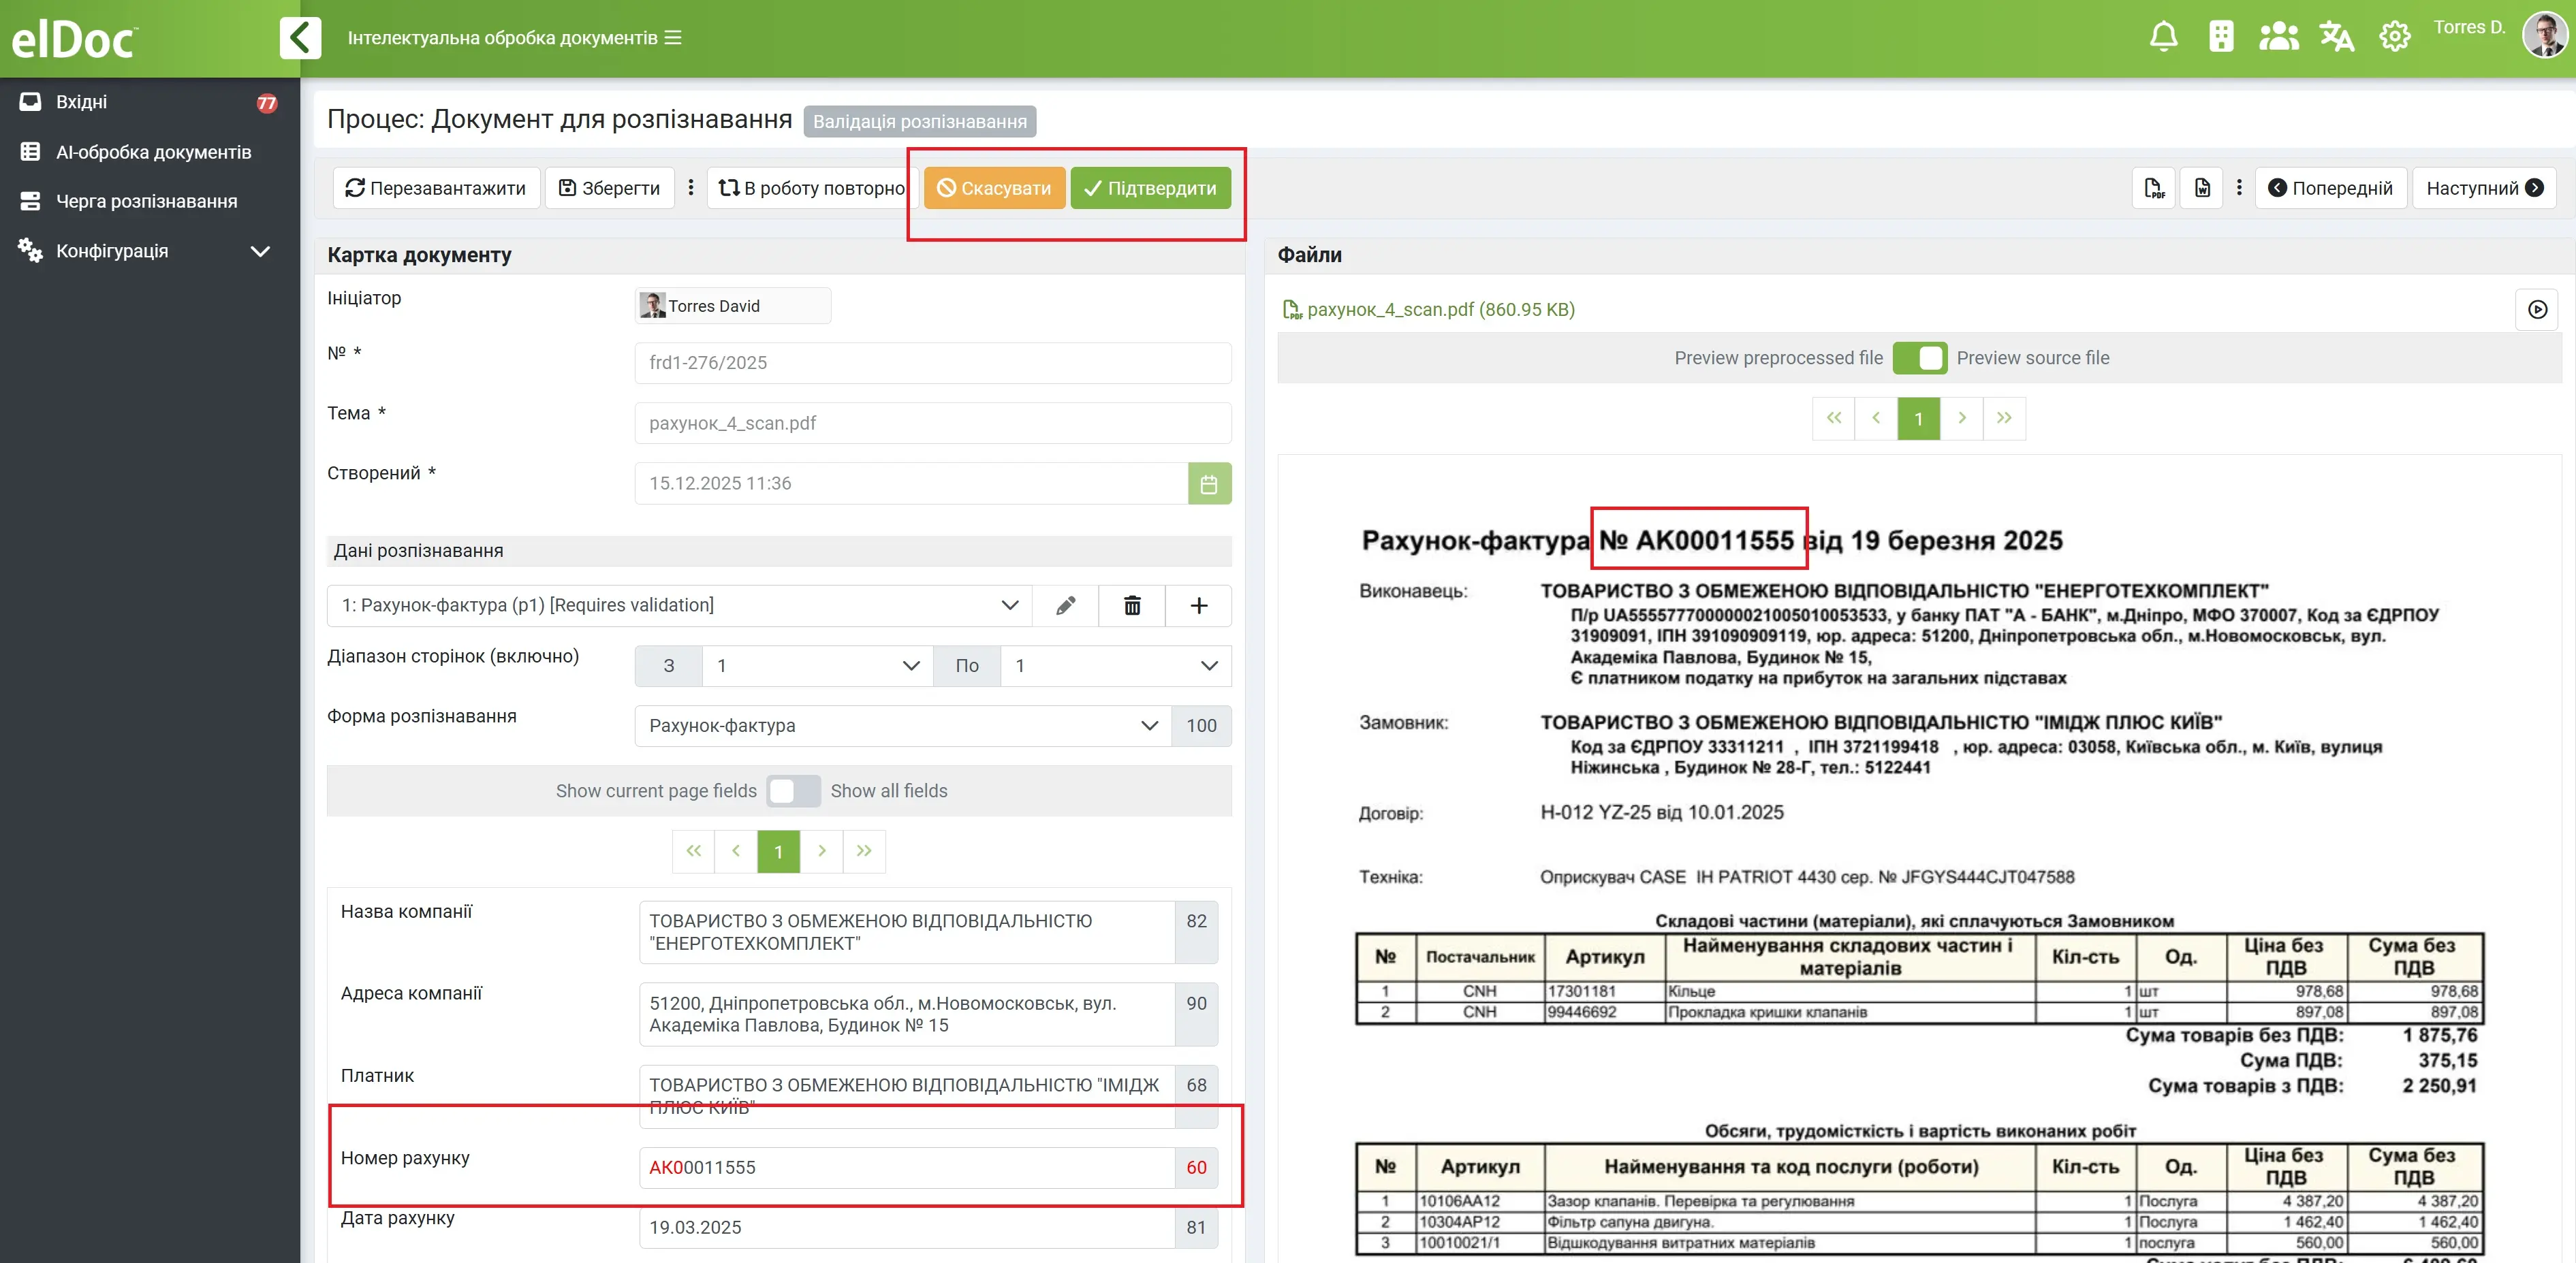Open the settings gear in header

click(x=2394, y=37)
